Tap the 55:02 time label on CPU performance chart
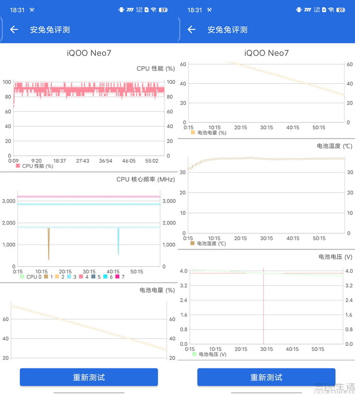Screen dimensions: 355x394 (x=151, y=161)
